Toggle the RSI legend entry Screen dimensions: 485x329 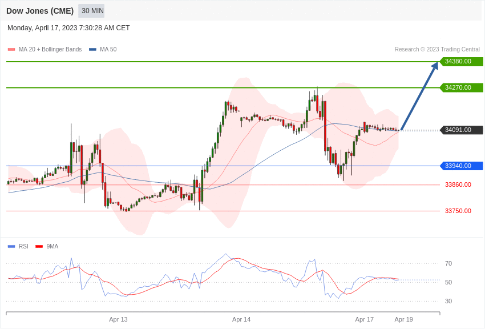(x=18, y=246)
